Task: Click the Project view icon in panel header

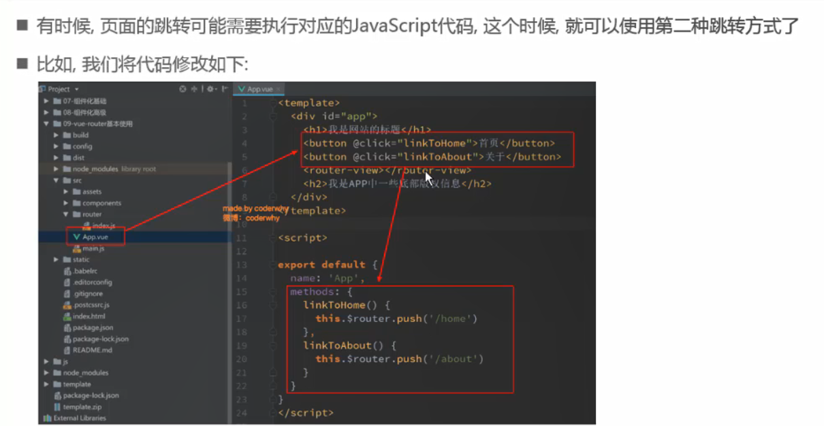Action: (42, 89)
